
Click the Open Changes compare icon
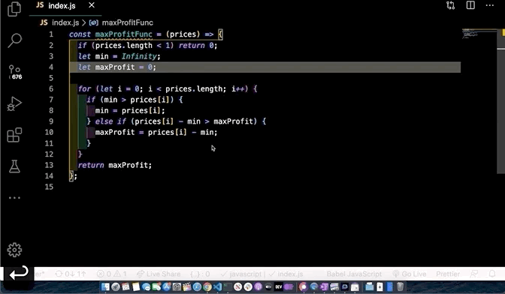(x=451, y=5)
